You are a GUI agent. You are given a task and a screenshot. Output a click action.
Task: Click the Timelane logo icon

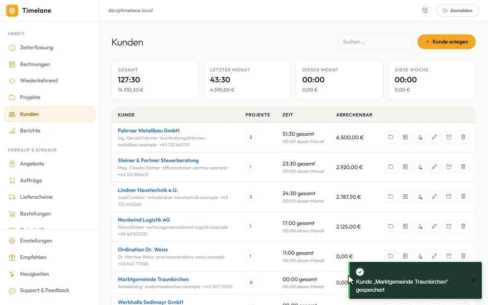[12, 11]
